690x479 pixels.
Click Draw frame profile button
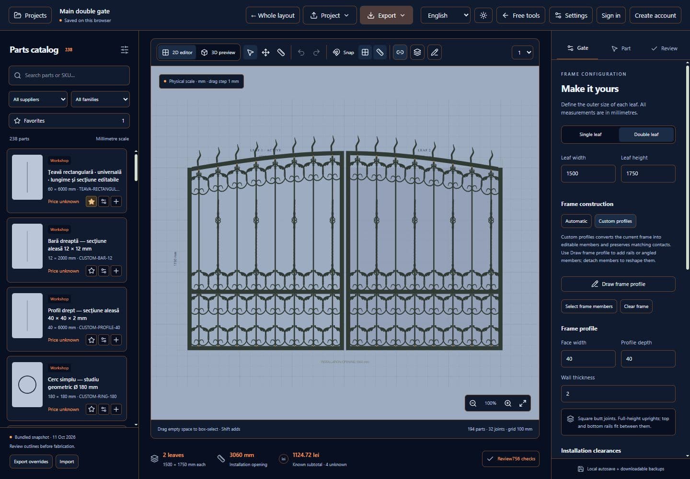(x=618, y=284)
